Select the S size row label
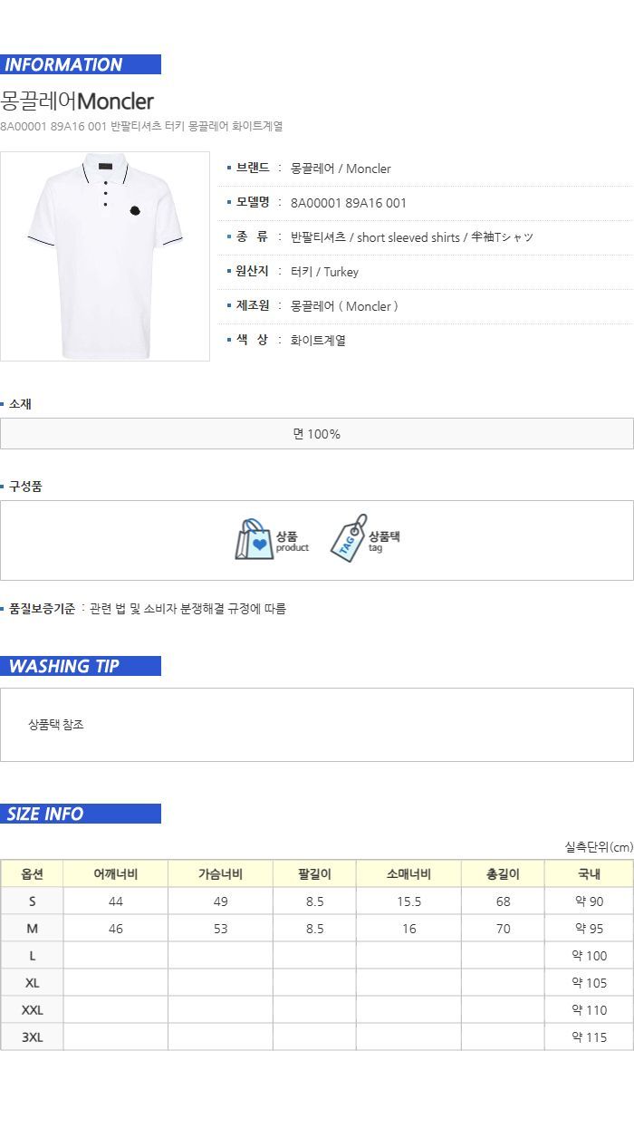This screenshot has width=634, height=1128. pyautogui.click(x=33, y=901)
